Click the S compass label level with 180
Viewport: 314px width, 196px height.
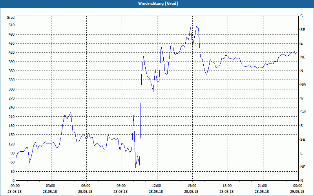tap(301, 126)
